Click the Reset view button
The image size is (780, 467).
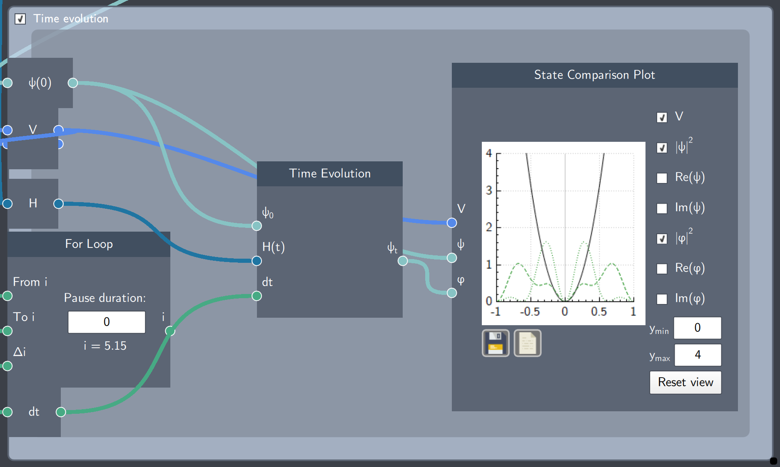(685, 382)
